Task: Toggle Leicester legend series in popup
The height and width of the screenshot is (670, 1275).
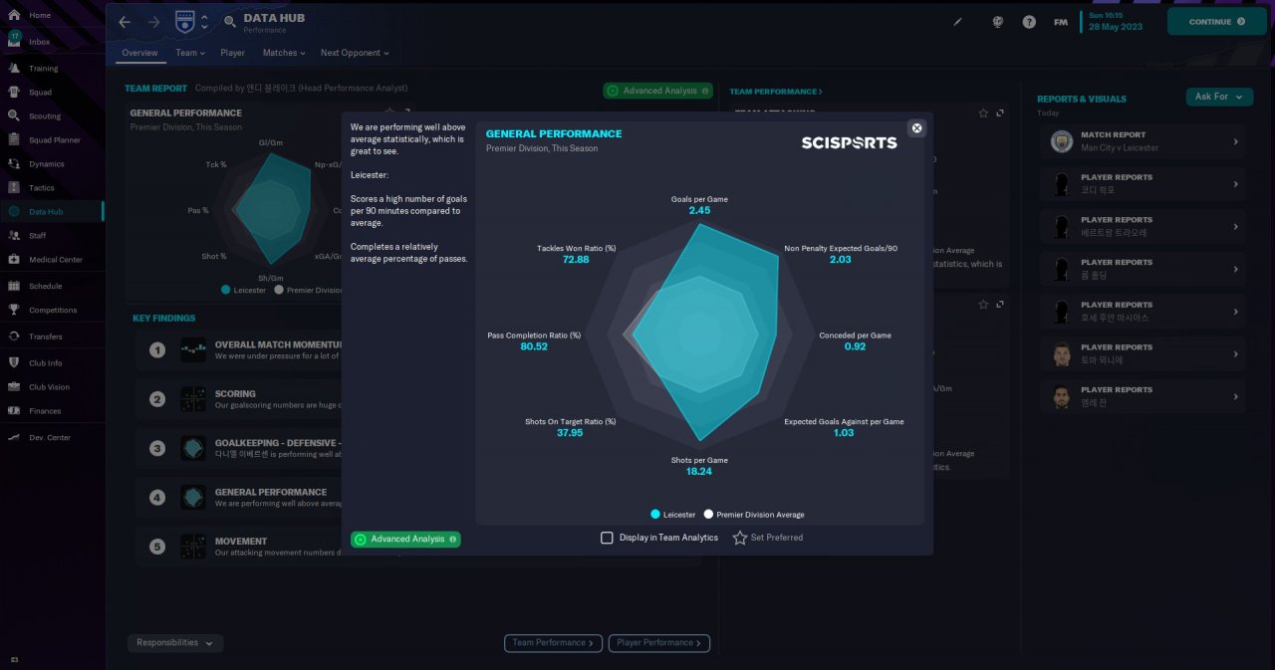Action: click(672, 515)
